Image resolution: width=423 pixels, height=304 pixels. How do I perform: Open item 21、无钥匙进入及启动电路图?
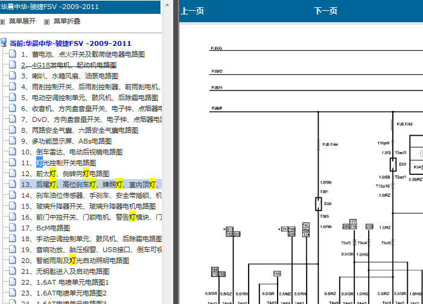tap(65, 271)
